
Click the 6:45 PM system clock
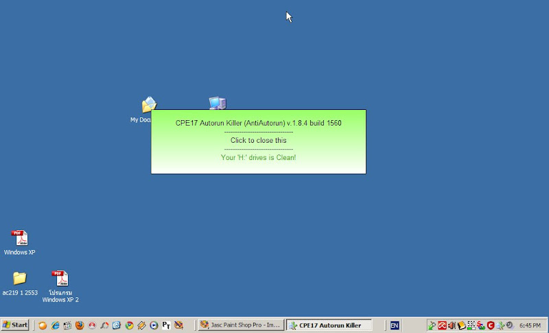(x=530, y=325)
